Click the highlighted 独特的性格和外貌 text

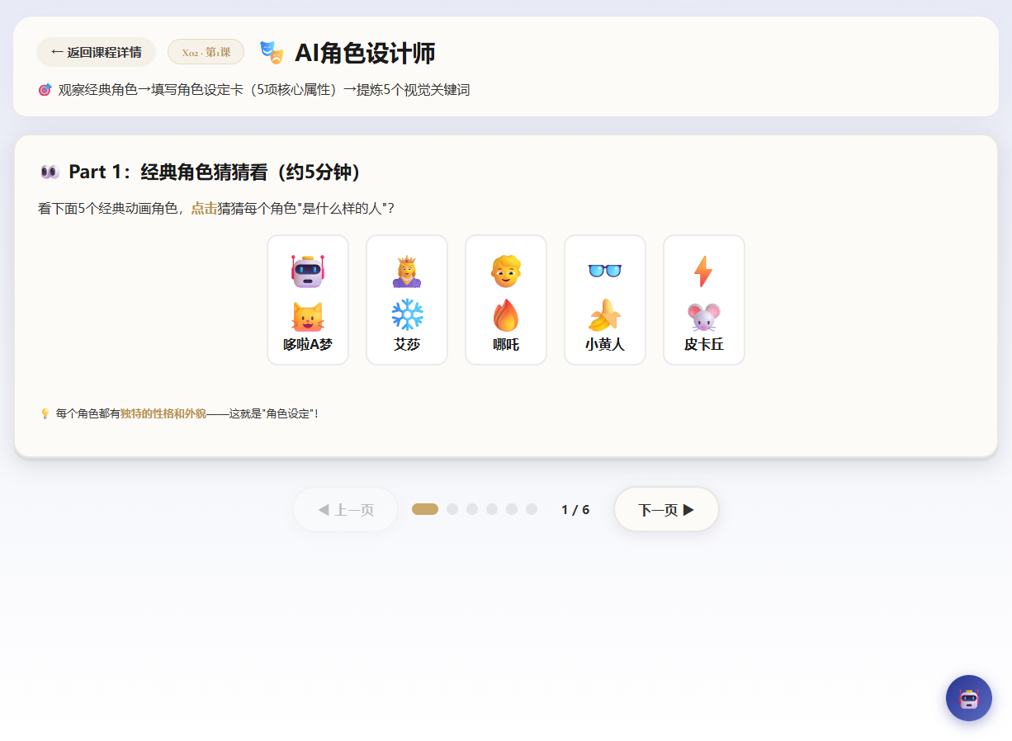(163, 413)
